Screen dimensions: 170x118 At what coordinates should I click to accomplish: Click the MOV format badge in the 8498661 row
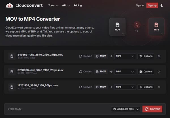101,56
